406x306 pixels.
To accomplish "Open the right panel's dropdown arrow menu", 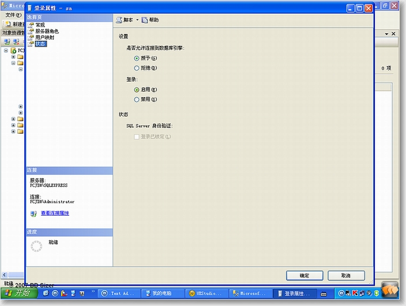I will pos(385,34).
